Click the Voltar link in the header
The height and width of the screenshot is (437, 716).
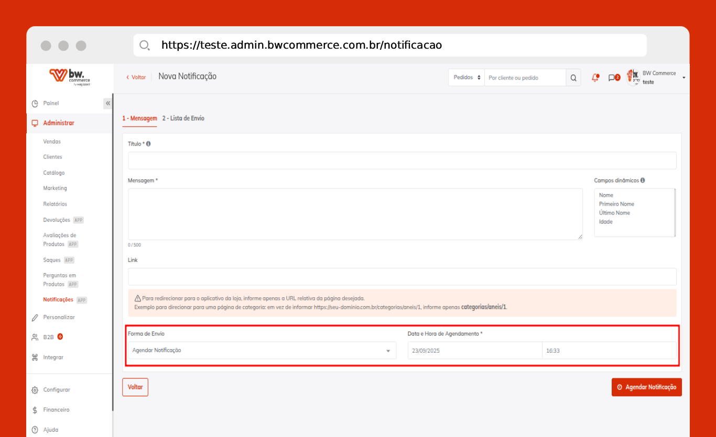[136, 77]
